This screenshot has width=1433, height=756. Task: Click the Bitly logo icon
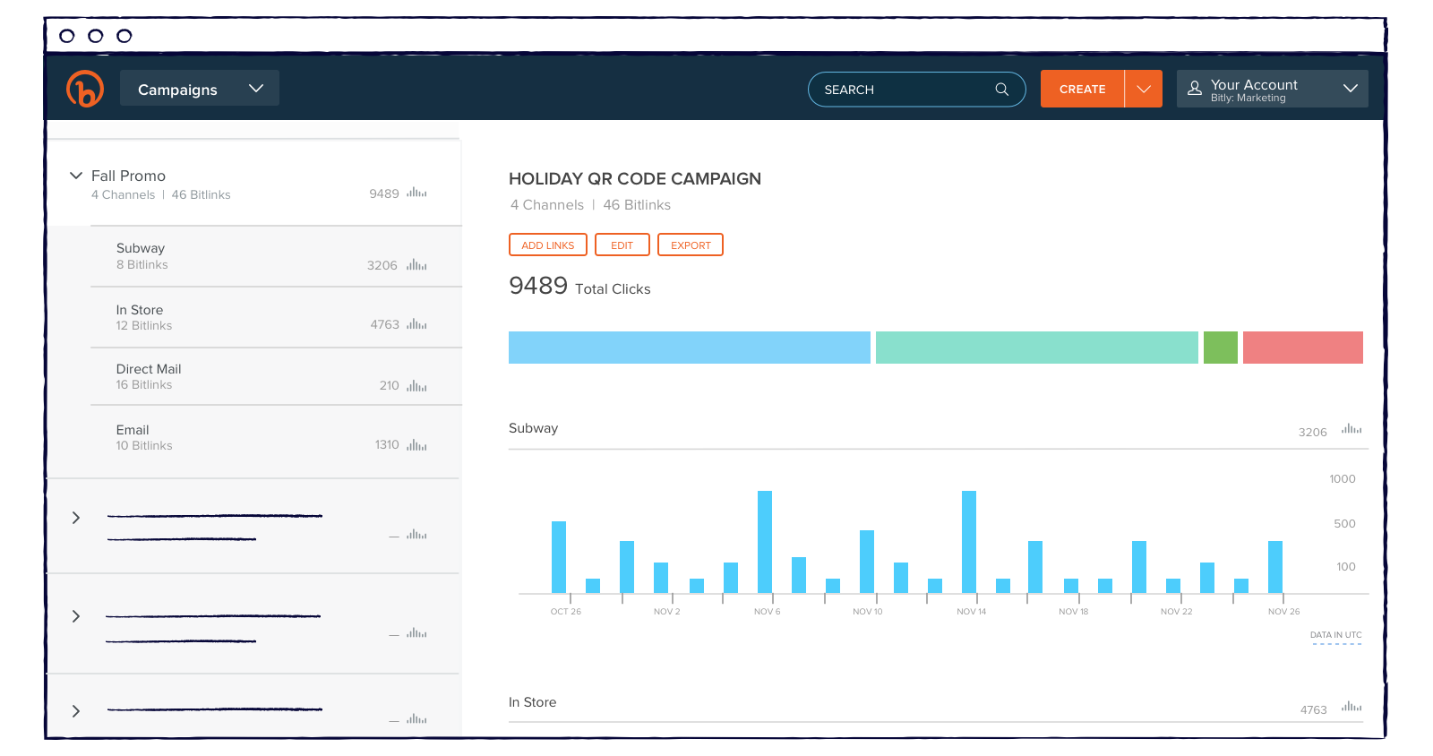(x=85, y=89)
